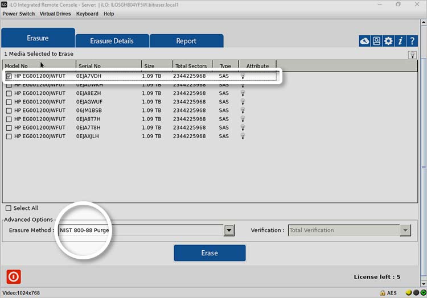The image size is (427, 298).
Task: Sort by Size column header
Action: click(157, 66)
